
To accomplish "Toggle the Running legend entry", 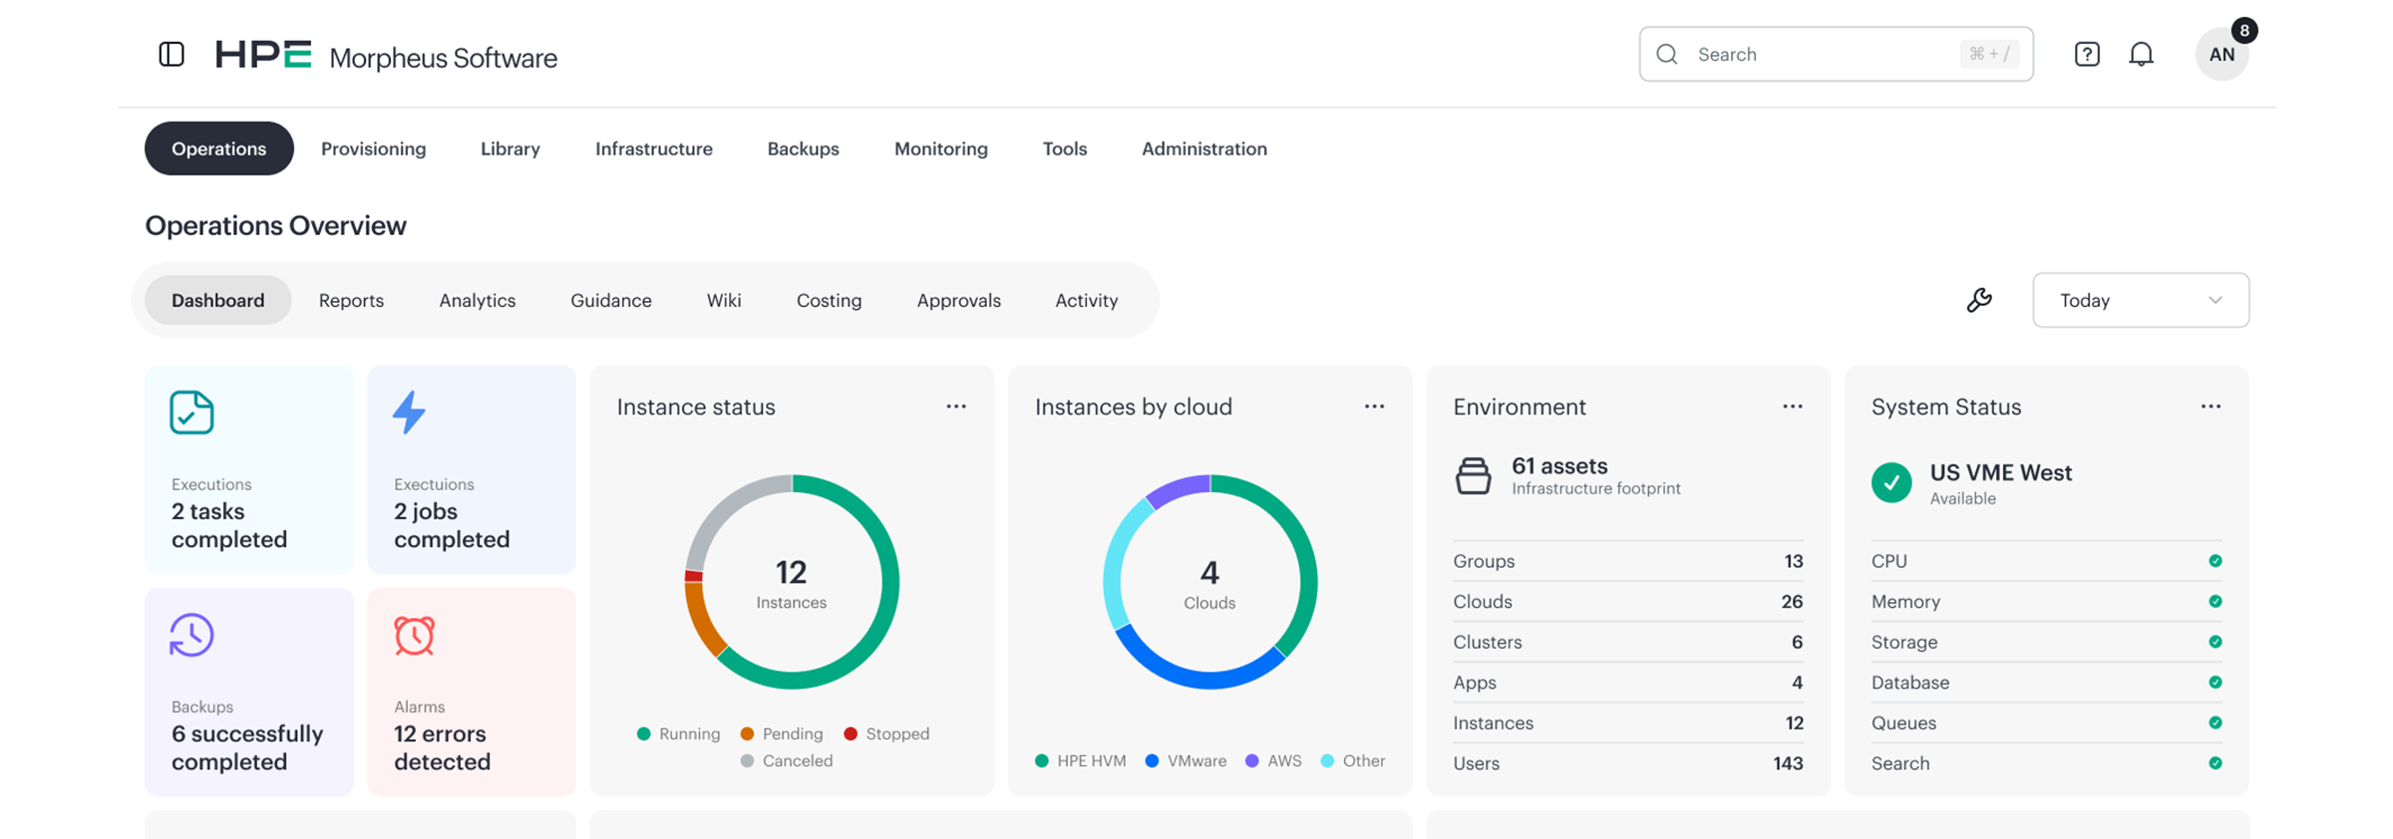I will pos(678,733).
